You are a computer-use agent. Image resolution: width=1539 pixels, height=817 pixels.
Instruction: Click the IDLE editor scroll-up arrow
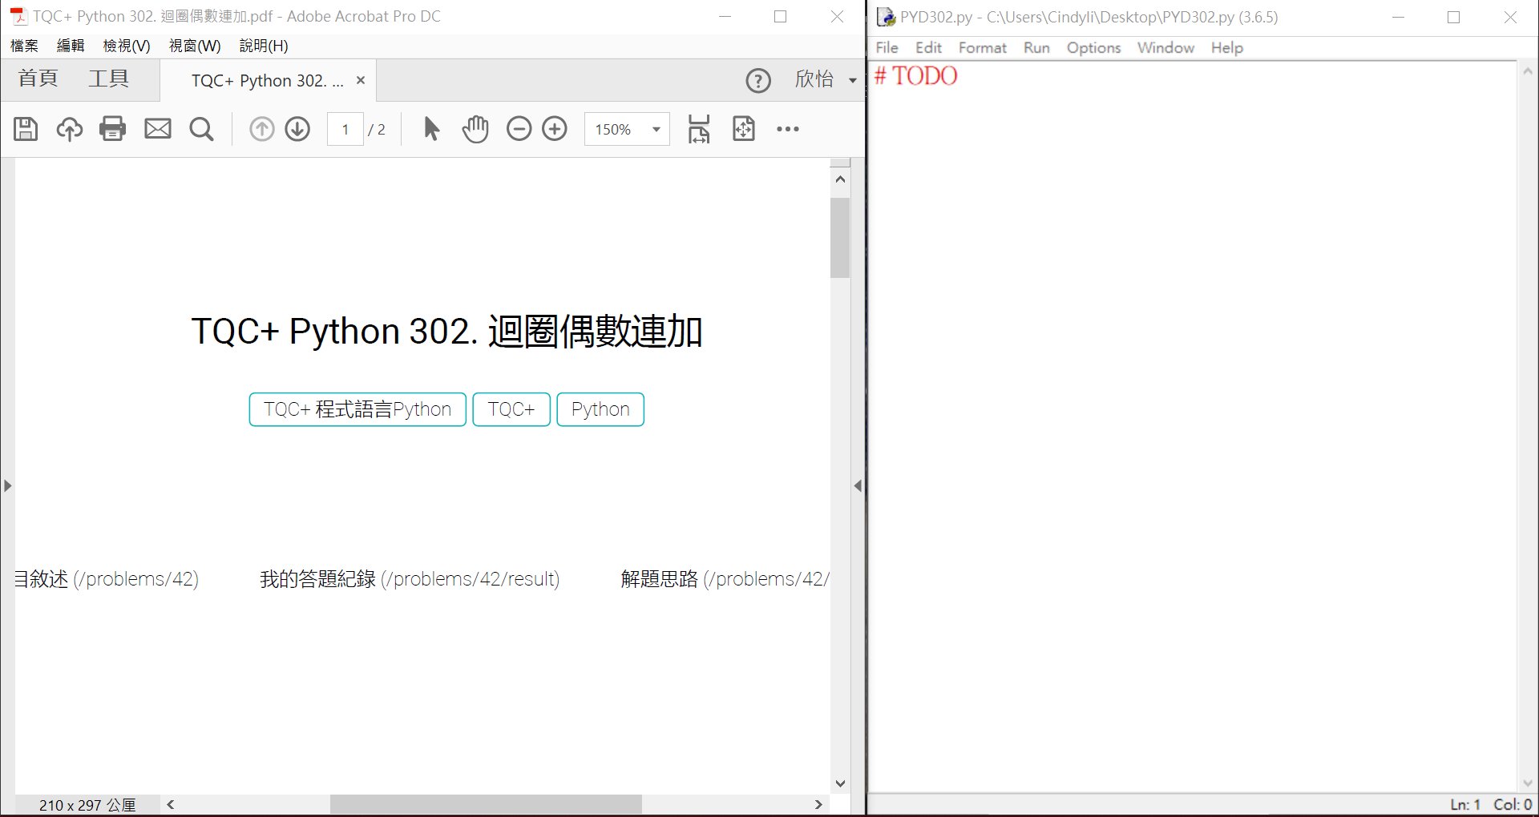pyautogui.click(x=1527, y=71)
